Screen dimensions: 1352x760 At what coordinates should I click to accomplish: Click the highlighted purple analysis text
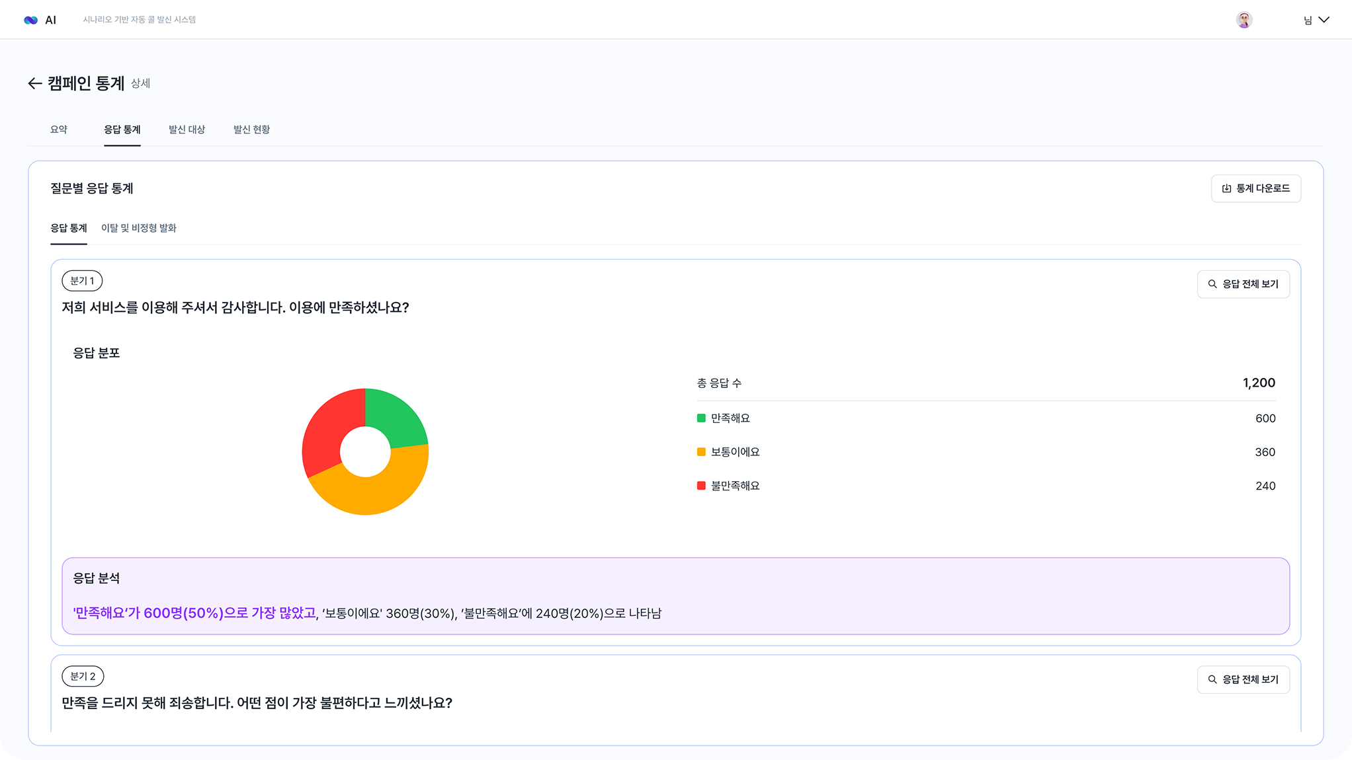click(194, 613)
